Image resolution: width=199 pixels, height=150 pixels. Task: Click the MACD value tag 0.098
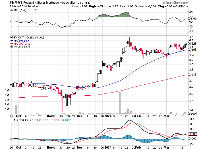[x=193, y=134]
